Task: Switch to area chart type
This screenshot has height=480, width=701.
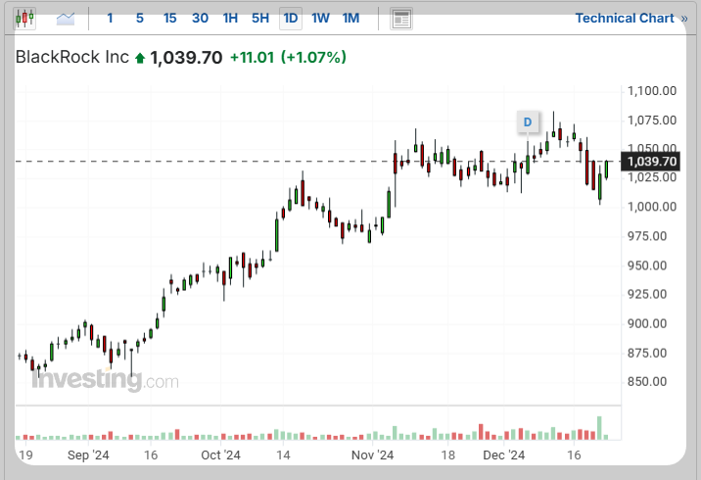Action: [x=66, y=19]
